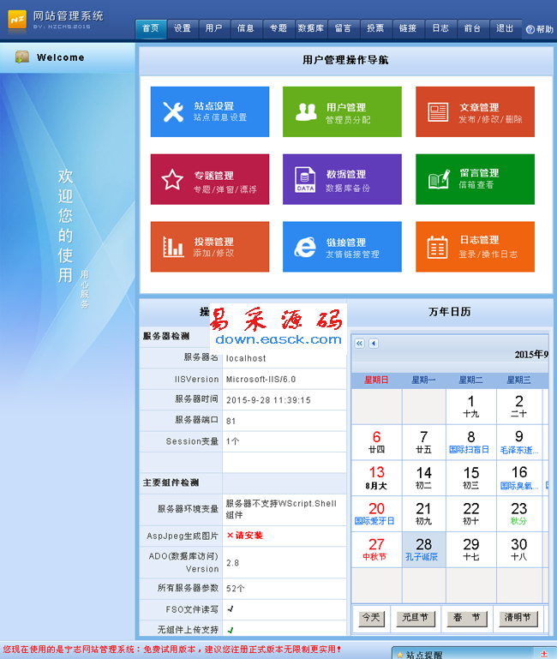Viewport: 557px width, 659px height.
Task: Select September 1 in calendar
Action: click(x=470, y=406)
